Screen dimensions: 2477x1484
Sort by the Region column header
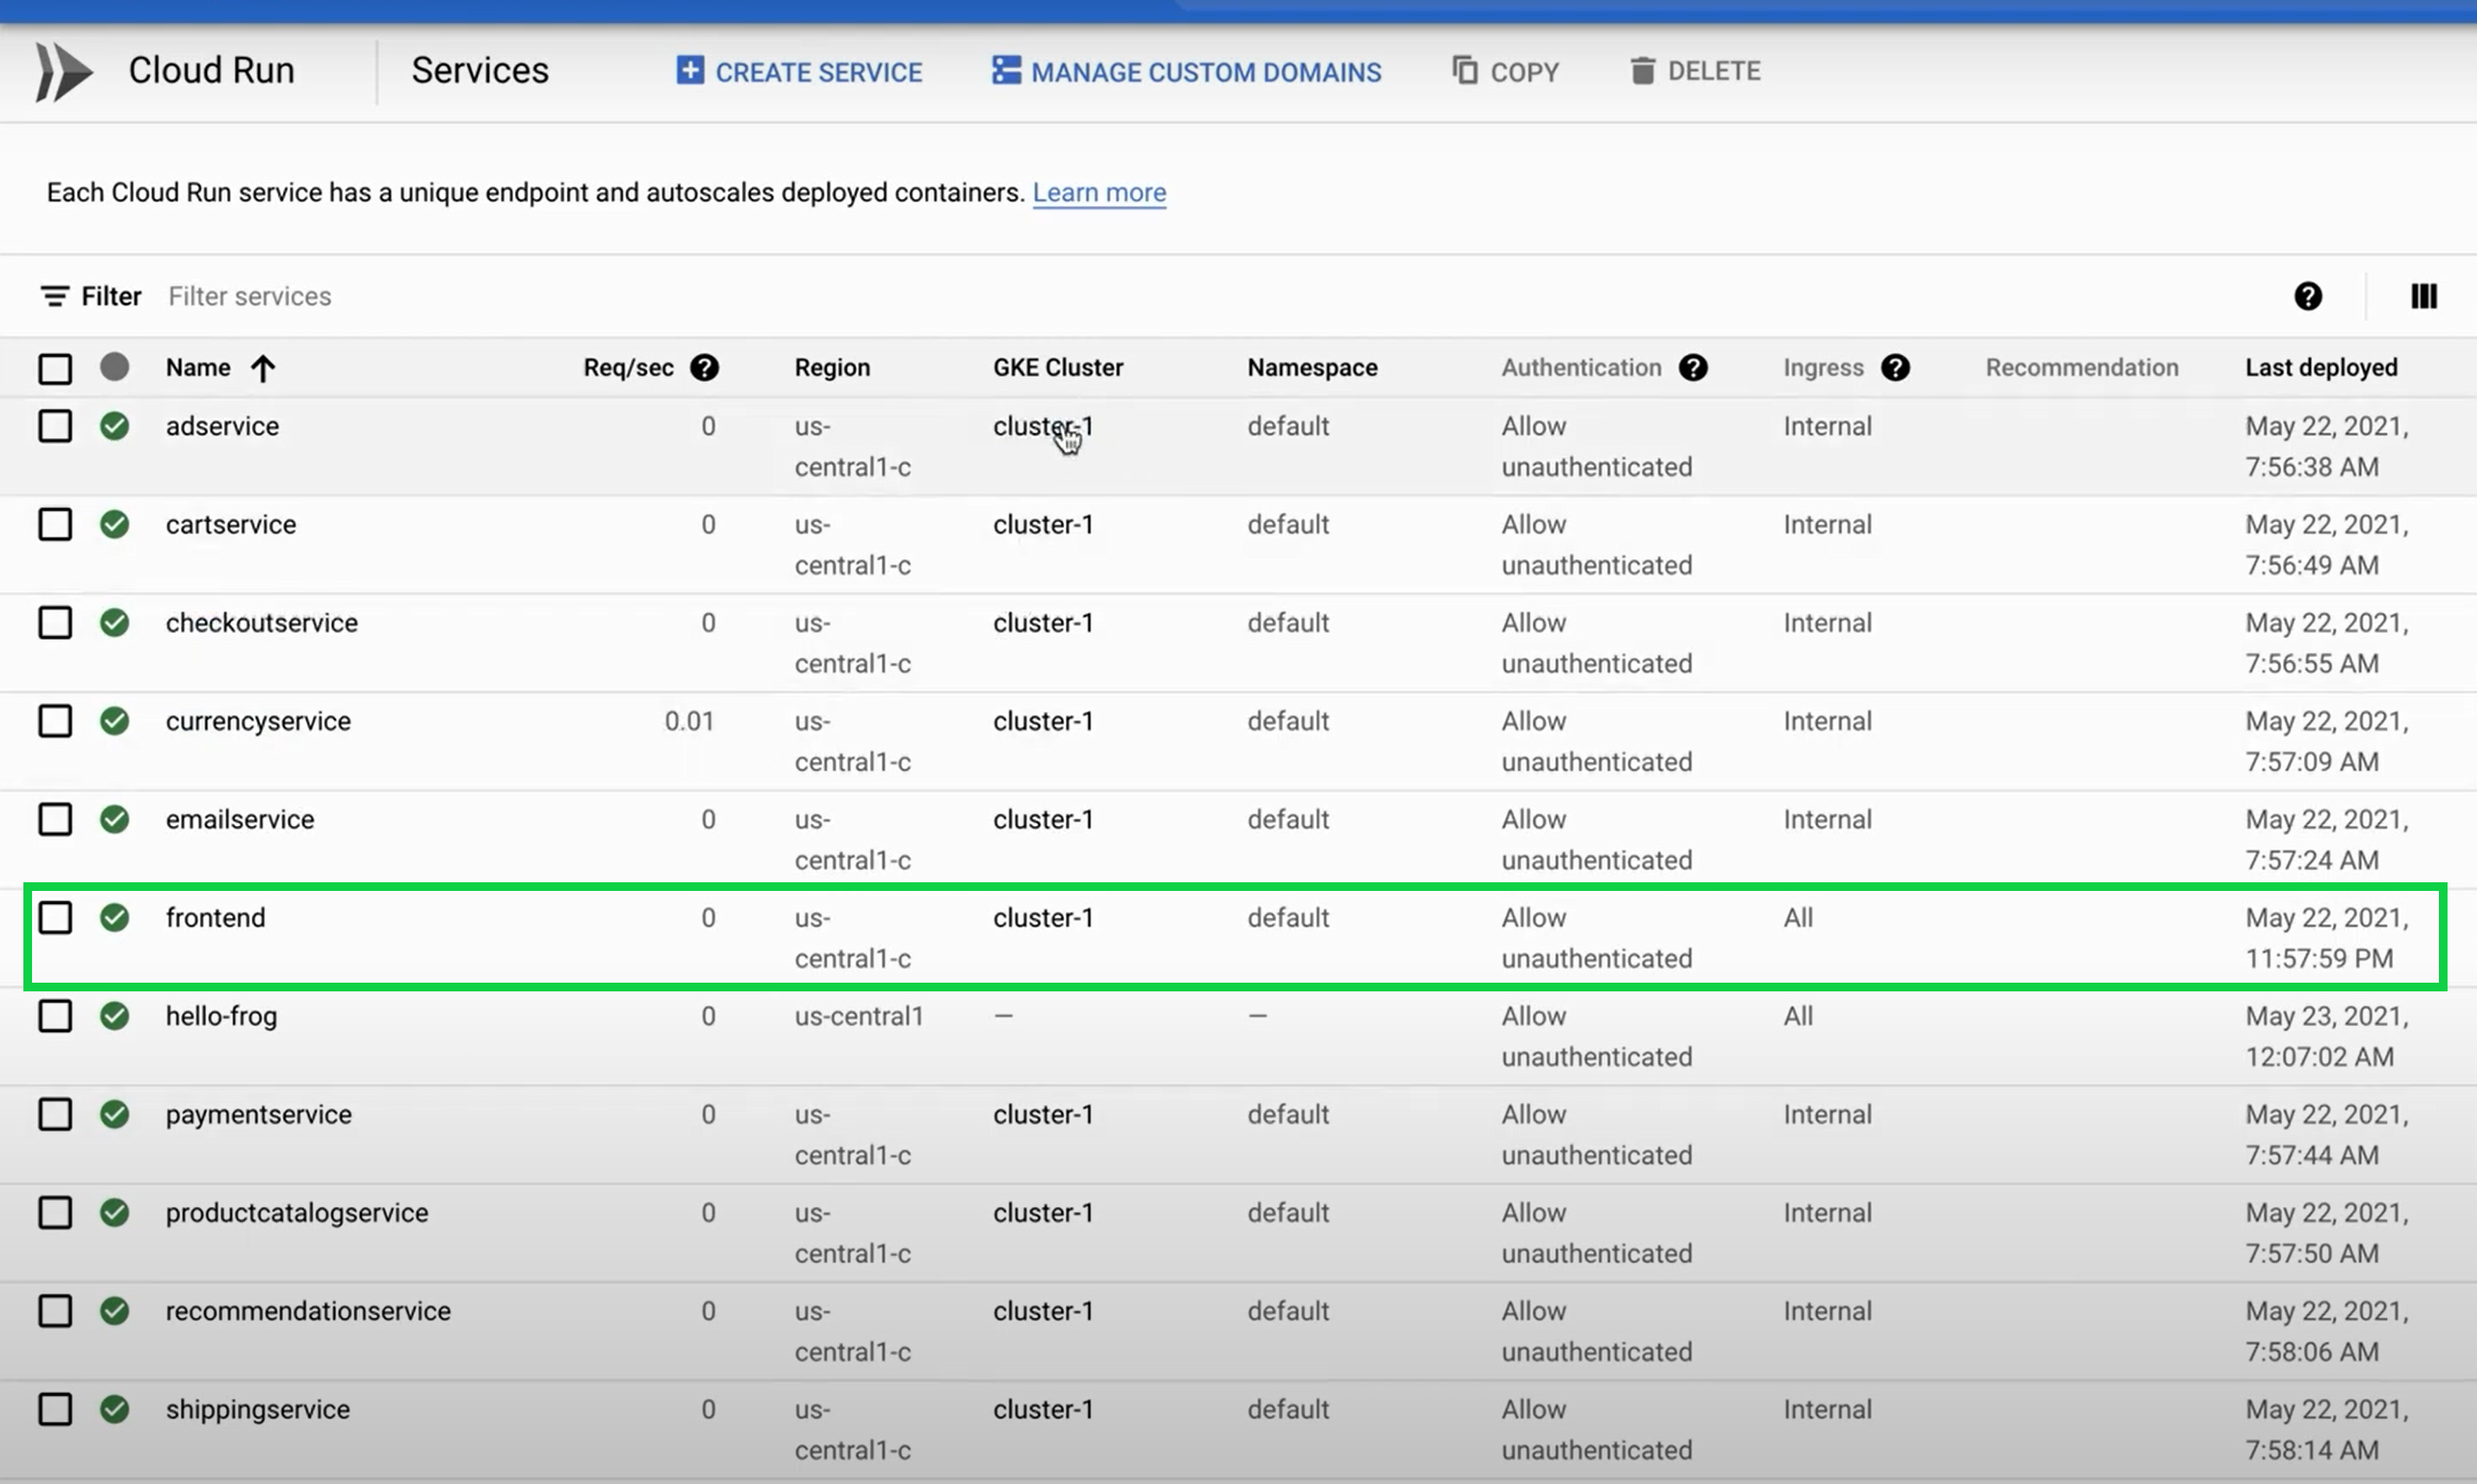[x=831, y=368]
